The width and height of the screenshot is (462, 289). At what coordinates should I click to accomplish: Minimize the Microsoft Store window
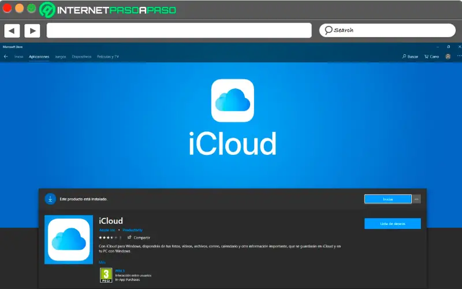point(438,47)
